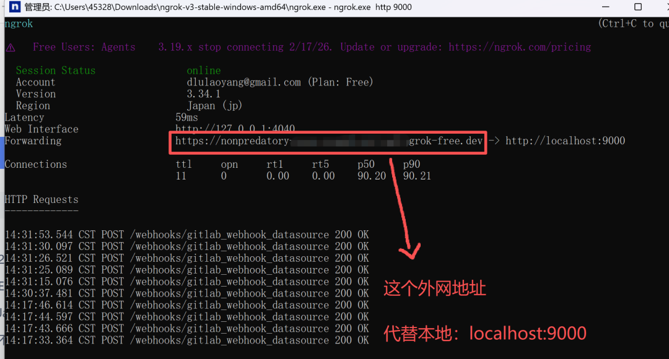
Task: Maximize the ngrok terminal window
Action: pyautogui.click(x=638, y=7)
